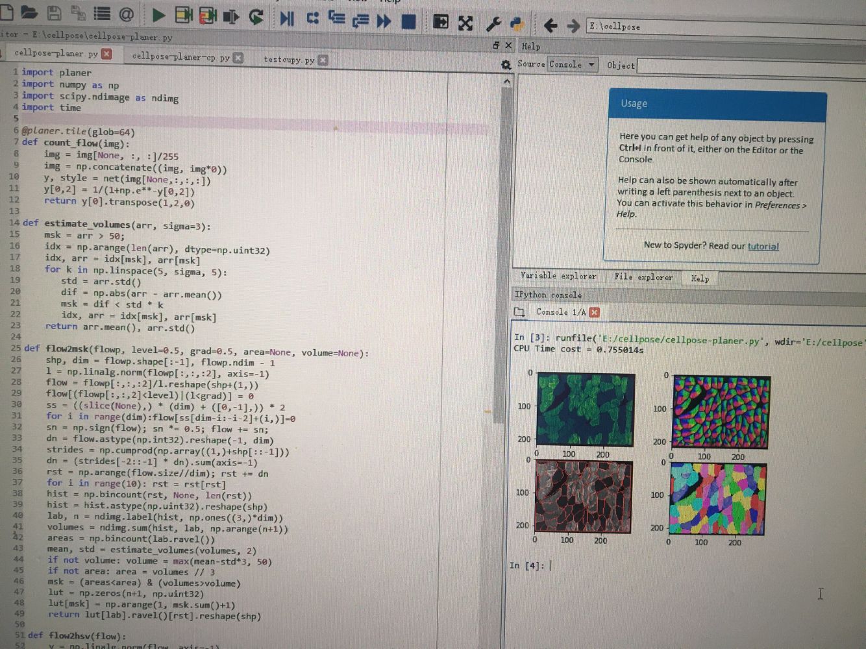Screen dimensions: 866x649
Task: Open Spyder Preferences via the wrench icon
Action: 493,22
